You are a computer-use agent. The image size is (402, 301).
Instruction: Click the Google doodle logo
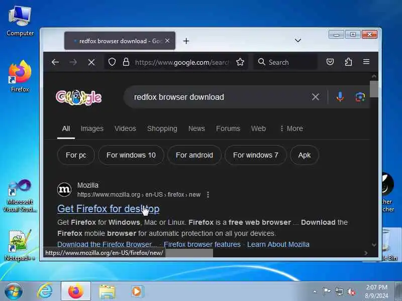pos(79,97)
